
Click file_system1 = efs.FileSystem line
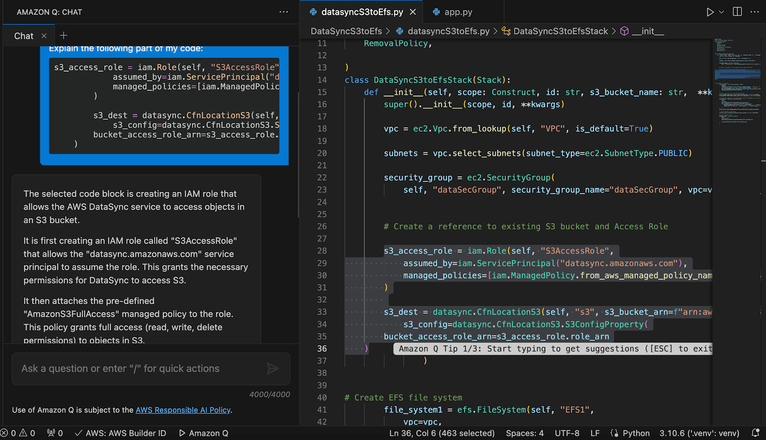tap(489, 410)
